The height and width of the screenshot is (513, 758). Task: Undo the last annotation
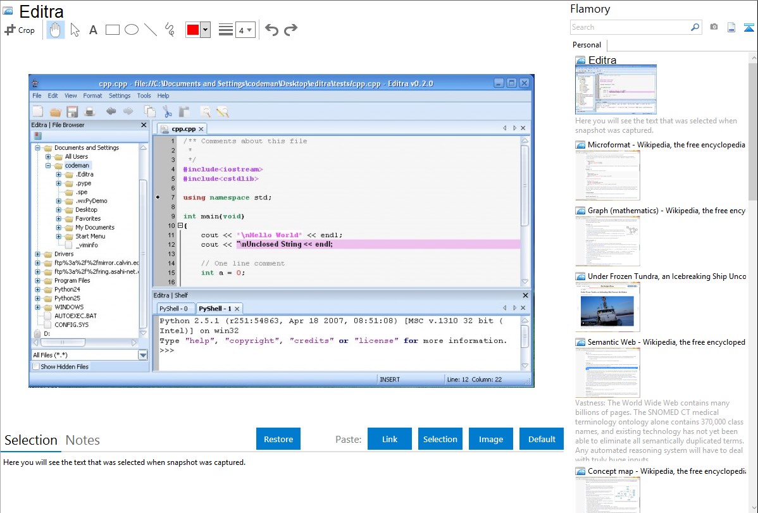[271, 30]
